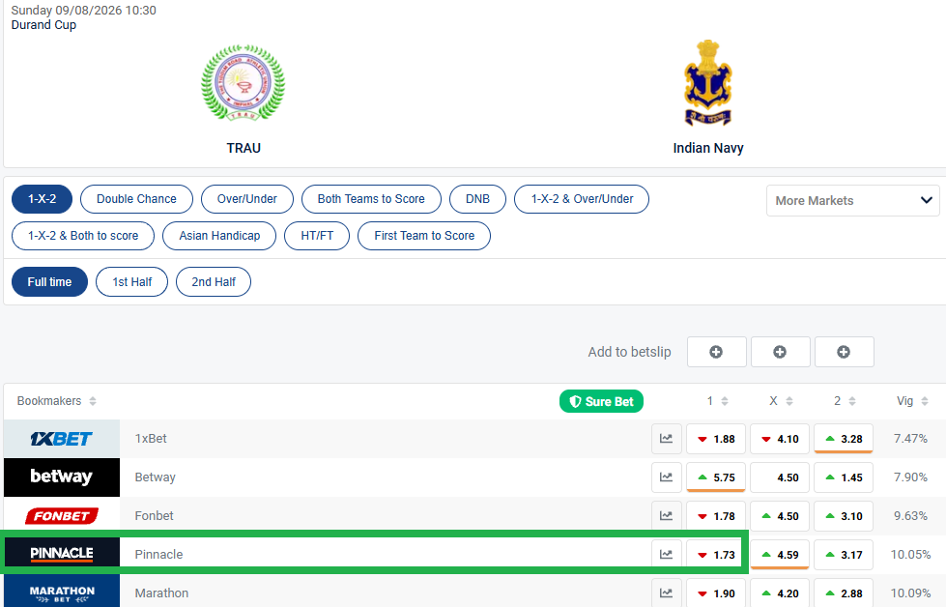Image resolution: width=946 pixels, height=607 pixels.
Task: Add draw selection to betslip
Action: (780, 352)
